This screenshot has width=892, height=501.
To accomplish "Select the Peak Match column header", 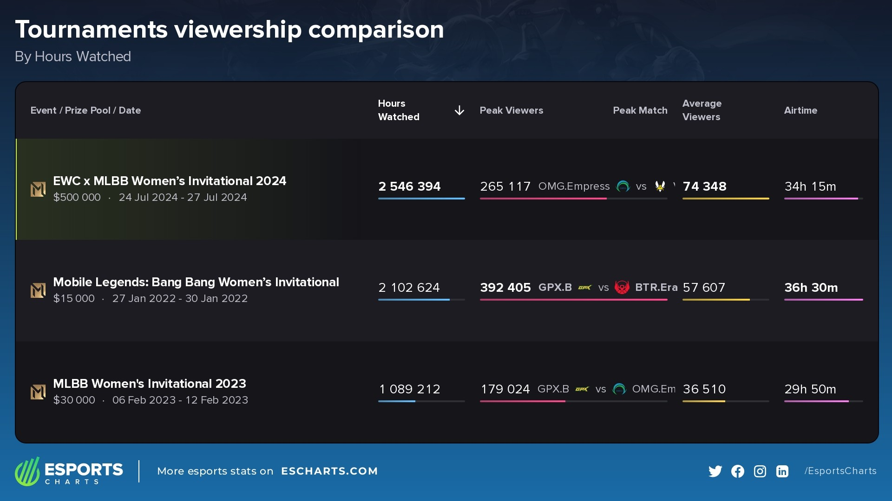I will pyautogui.click(x=640, y=110).
